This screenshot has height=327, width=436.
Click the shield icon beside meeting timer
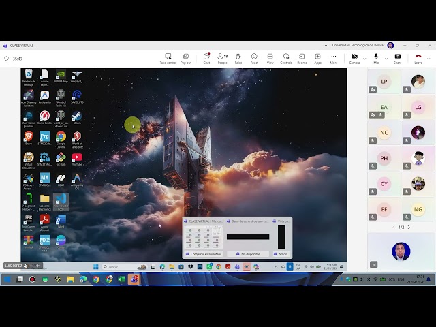(x=6, y=59)
